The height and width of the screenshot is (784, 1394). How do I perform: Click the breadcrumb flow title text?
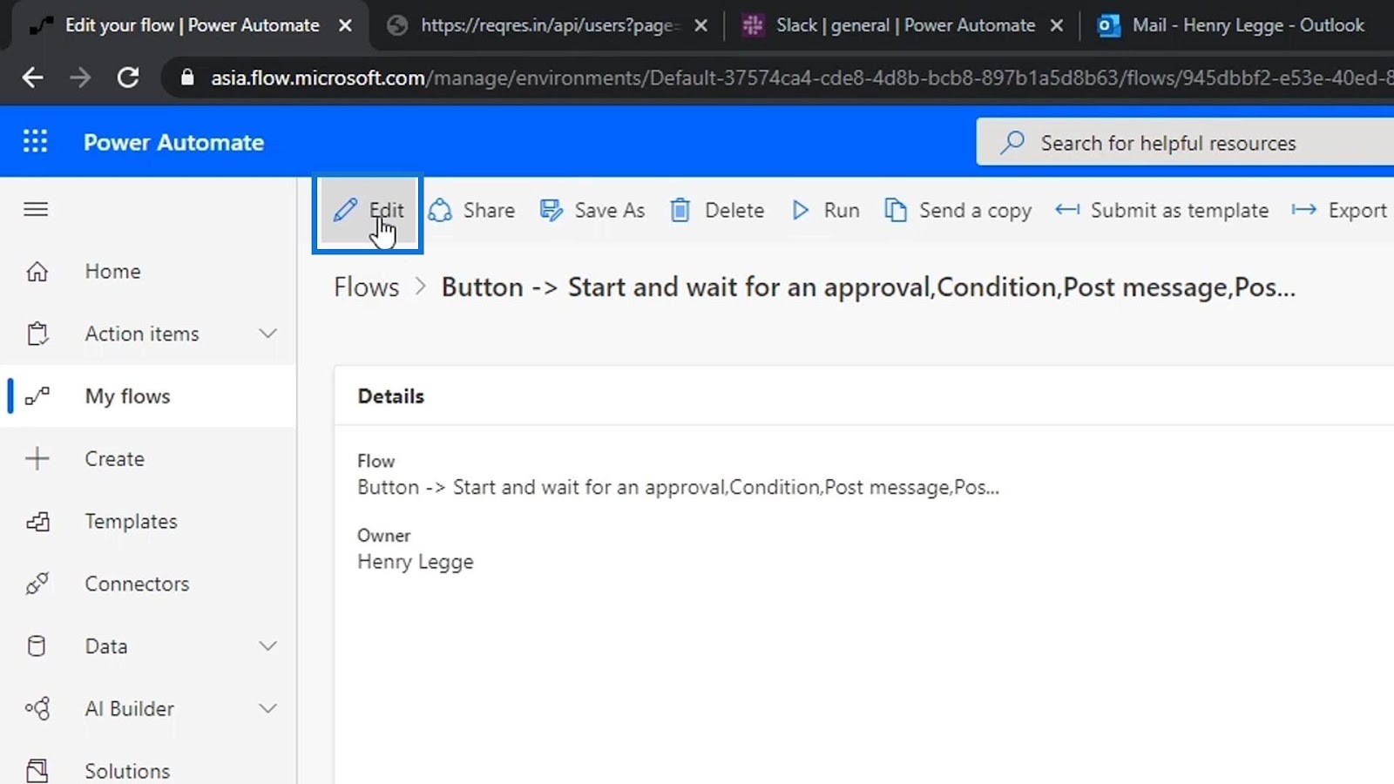point(868,287)
